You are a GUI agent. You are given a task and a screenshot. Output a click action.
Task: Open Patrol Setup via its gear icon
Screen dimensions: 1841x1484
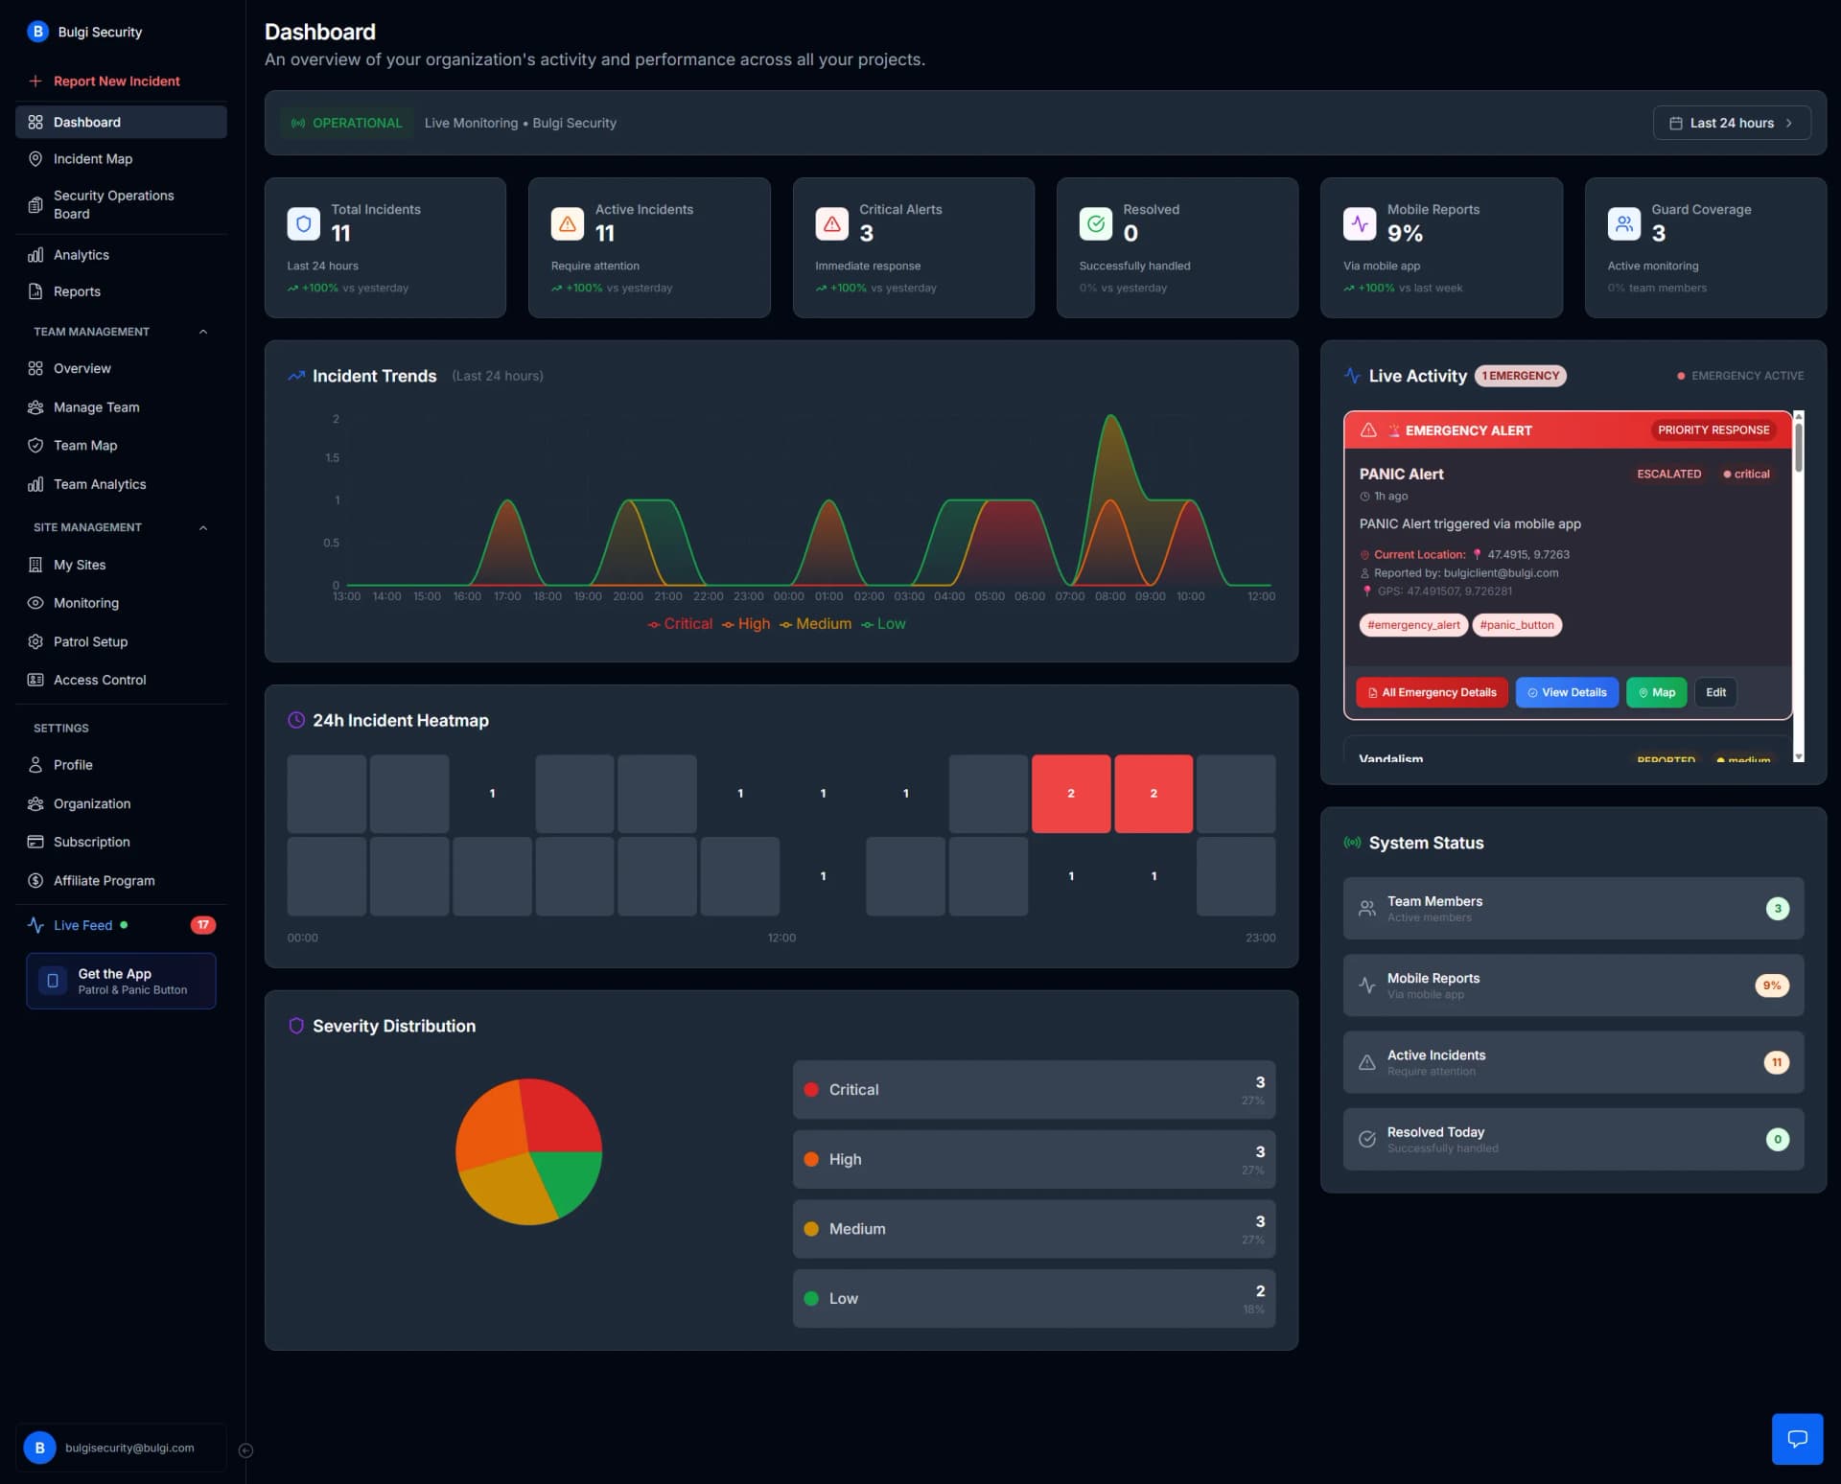pyautogui.click(x=35, y=640)
